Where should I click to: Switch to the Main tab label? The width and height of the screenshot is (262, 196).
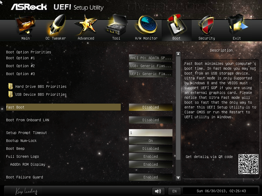click(x=26, y=38)
